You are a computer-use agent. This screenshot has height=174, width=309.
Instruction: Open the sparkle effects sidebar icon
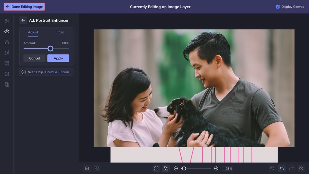click(x=7, y=42)
